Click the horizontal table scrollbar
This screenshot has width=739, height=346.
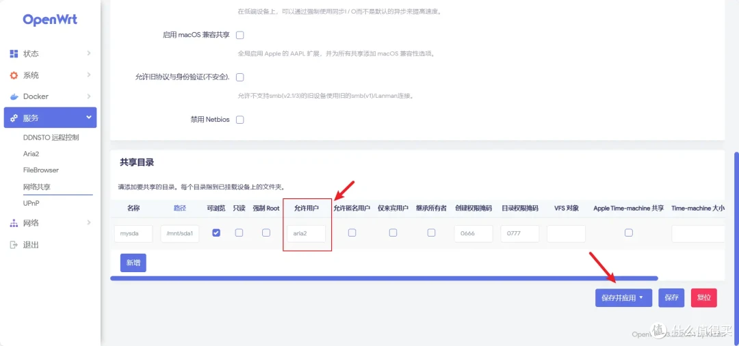(x=384, y=278)
